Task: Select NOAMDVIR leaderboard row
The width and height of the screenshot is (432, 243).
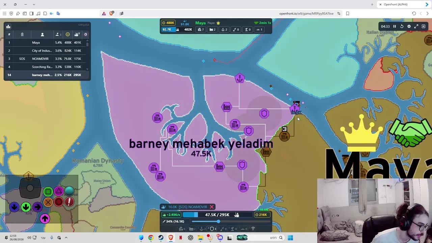Action: pos(45,59)
